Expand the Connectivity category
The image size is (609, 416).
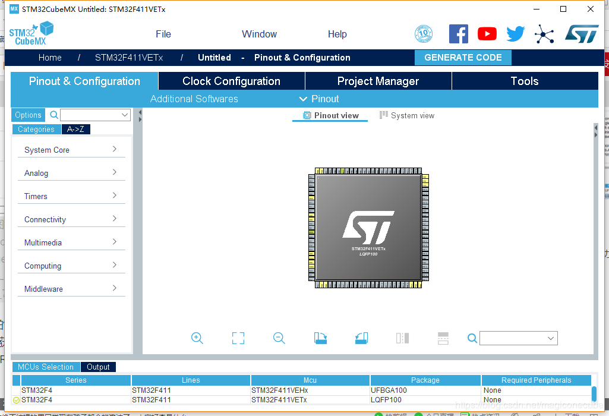pyautogui.click(x=71, y=219)
